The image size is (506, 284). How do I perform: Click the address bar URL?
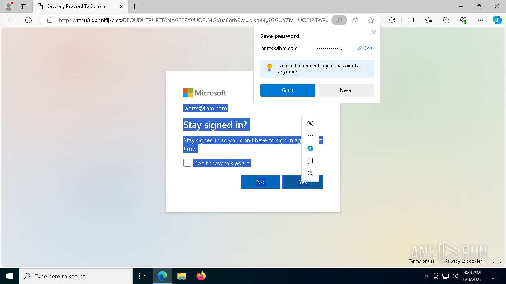pos(194,20)
